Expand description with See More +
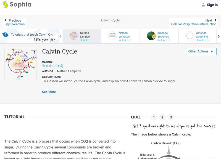This screenshot has height=159, width=221. click(51, 92)
